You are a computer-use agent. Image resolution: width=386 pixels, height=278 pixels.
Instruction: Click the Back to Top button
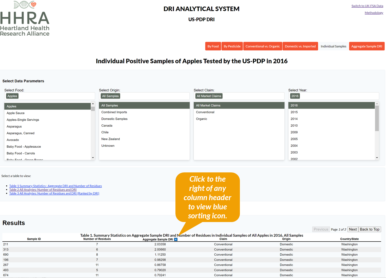(369, 229)
